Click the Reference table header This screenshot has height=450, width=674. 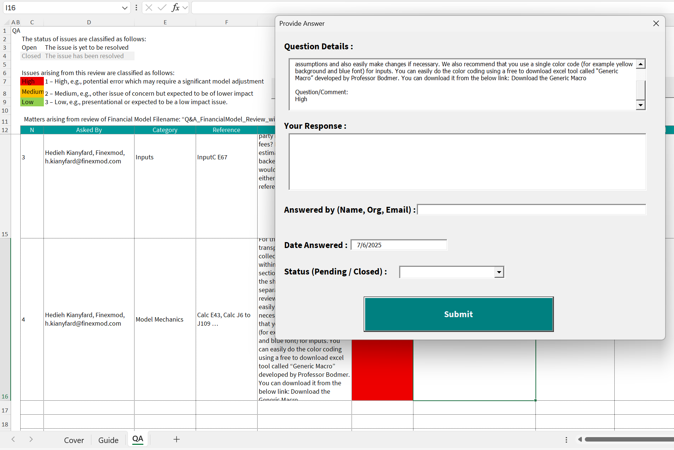[227, 130]
